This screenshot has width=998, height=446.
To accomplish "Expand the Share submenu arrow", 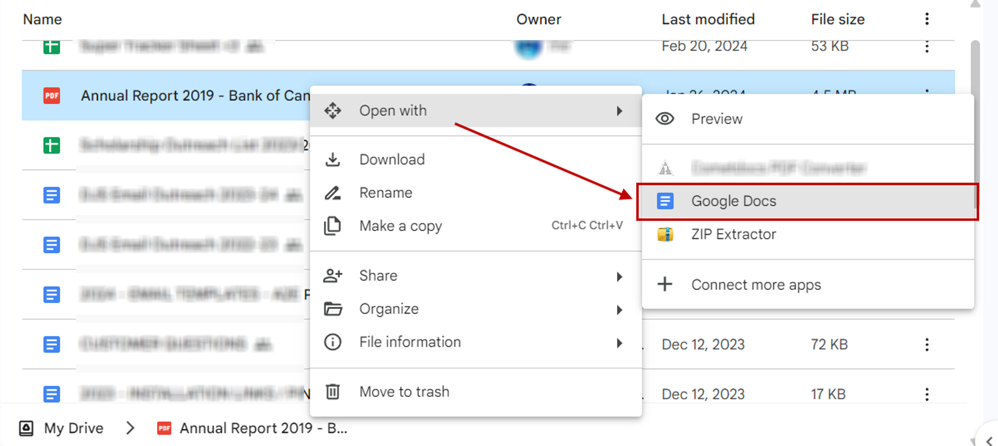I will coord(619,276).
